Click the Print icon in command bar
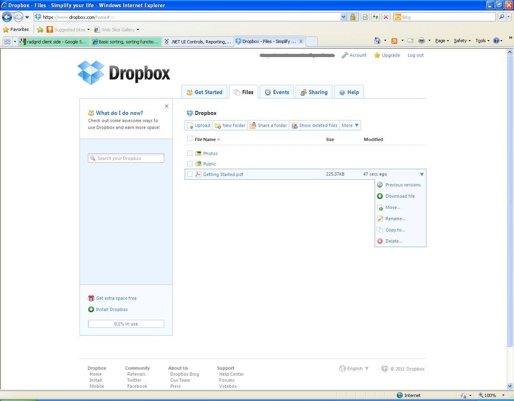This screenshot has width=514, height=401. pyautogui.click(x=421, y=41)
